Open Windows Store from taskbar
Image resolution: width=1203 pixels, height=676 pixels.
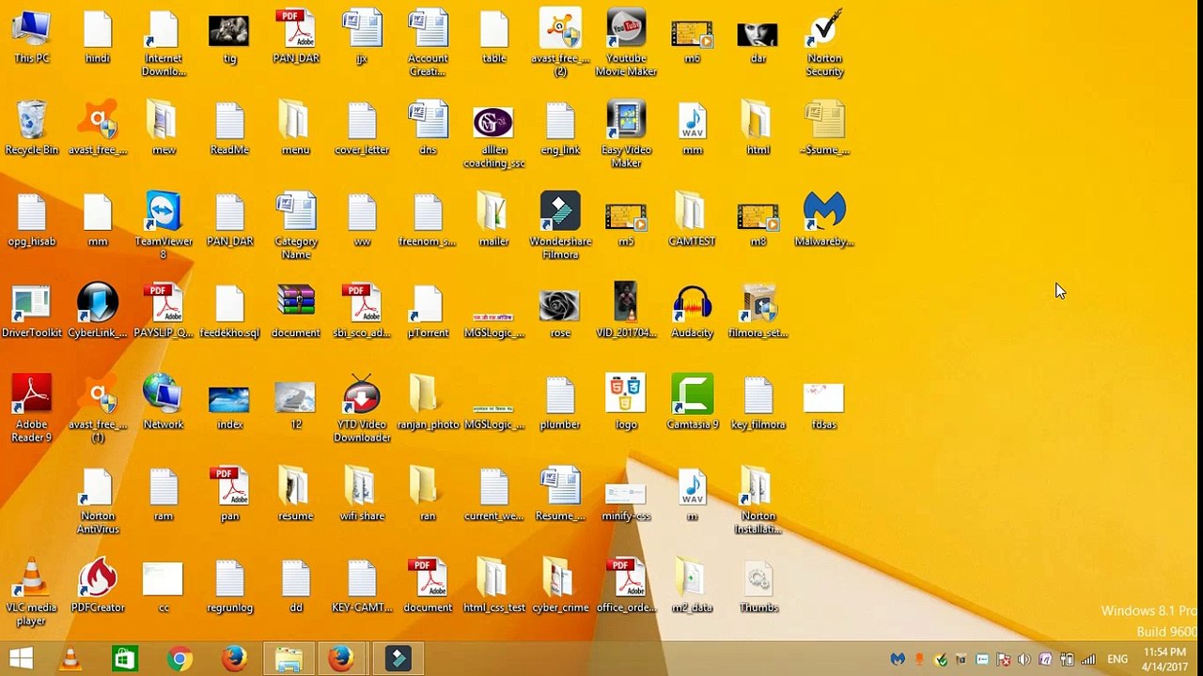[x=125, y=659]
